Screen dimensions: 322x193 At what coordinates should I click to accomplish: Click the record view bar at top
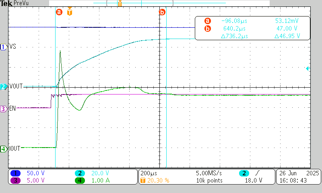[x=160, y=3]
